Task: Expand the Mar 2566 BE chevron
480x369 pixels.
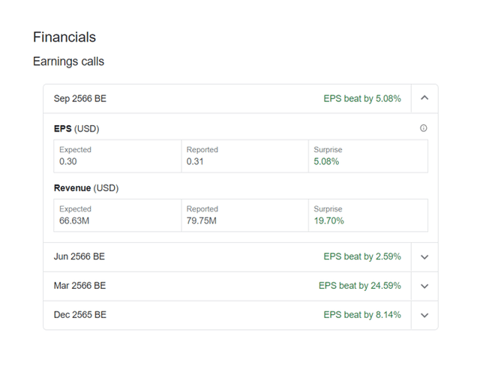Action: (x=424, y=286)
